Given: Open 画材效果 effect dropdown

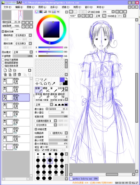Looking at the screenshot, I should click(30, 43).
